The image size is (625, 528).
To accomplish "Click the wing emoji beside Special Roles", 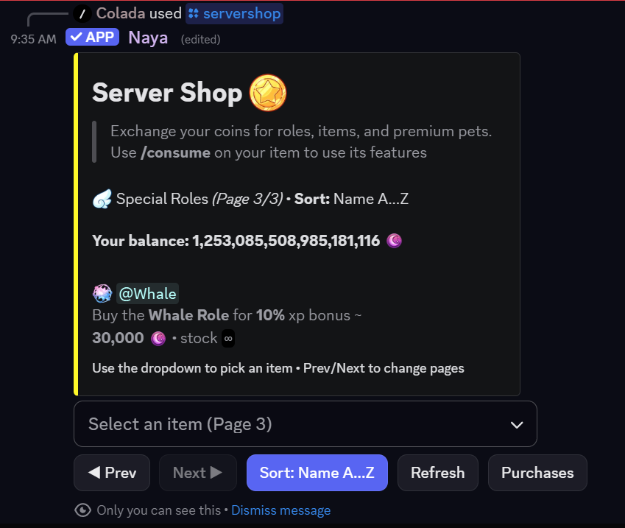I will 102,198.
